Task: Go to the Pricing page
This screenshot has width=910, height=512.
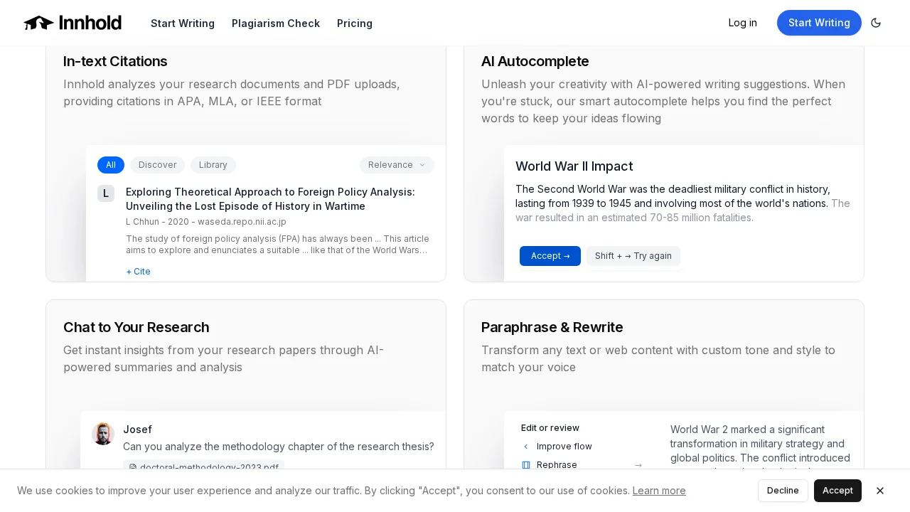Action: (355, 23)
